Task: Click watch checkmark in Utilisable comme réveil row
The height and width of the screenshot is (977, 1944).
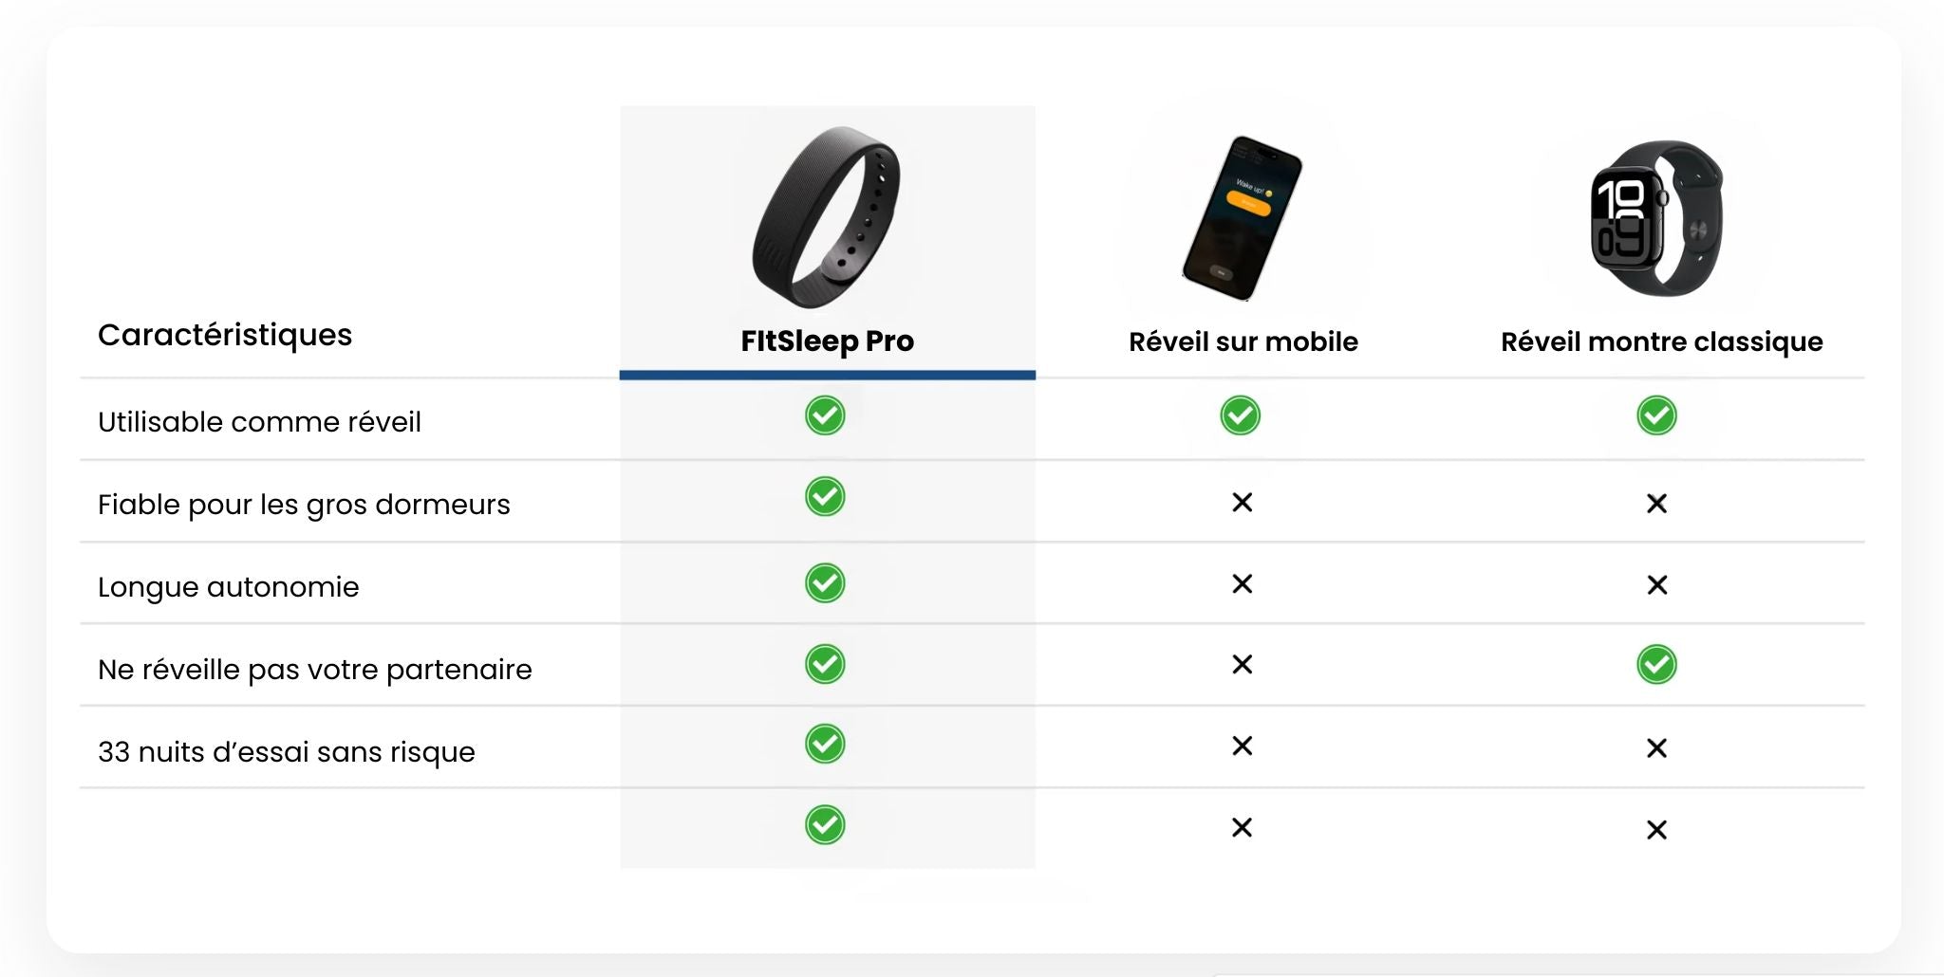Action: click(1656, 415)
